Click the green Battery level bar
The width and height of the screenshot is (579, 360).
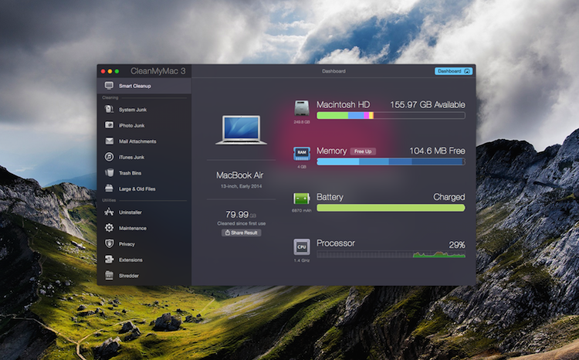[x=391, y=208]
